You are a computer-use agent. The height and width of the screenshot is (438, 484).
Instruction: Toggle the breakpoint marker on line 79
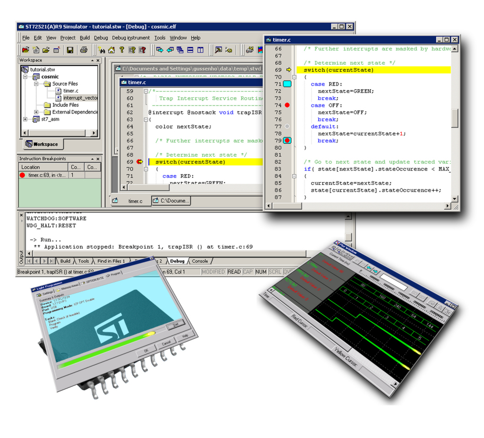[287, 141]
